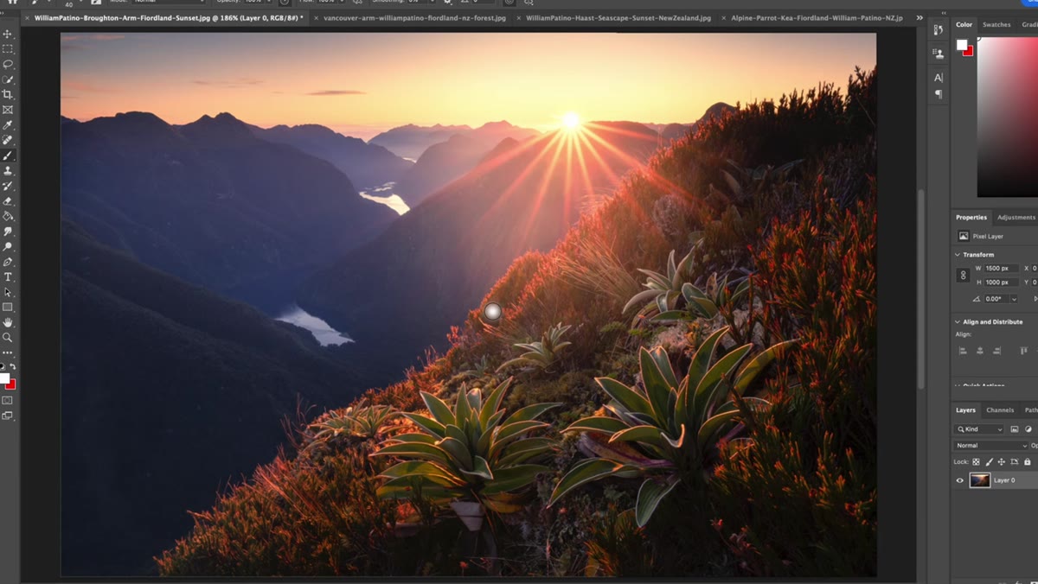Open the Properties tab
This screenshot has width=1038, height=584.
tap(971, 218)
